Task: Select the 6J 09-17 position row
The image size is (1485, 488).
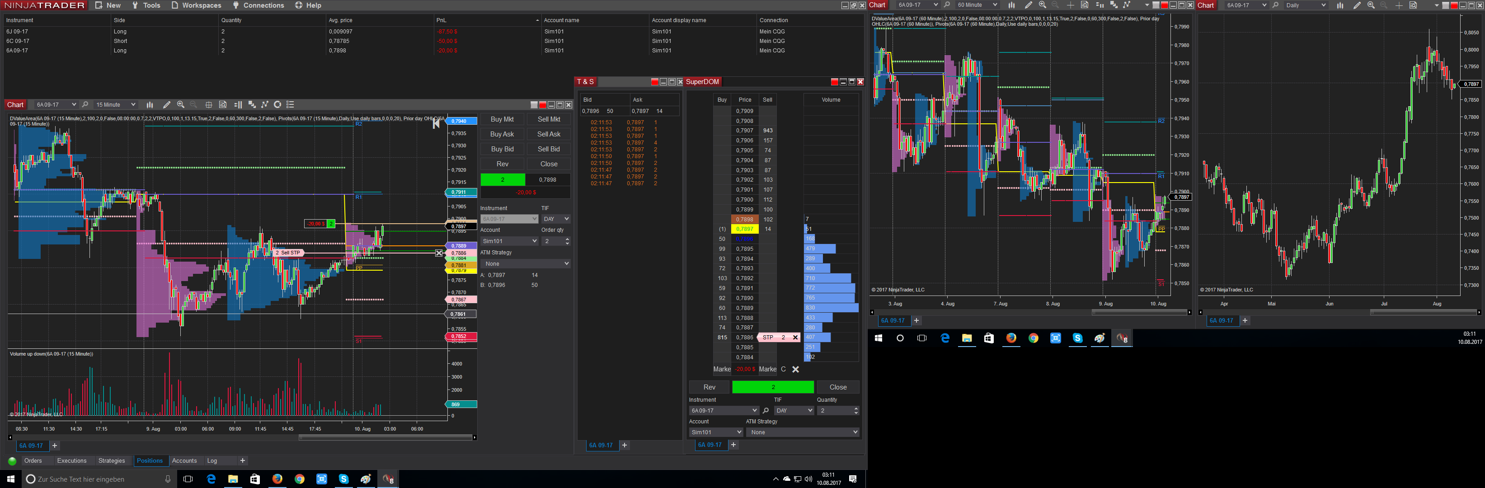Action: (x=432, y=32)
